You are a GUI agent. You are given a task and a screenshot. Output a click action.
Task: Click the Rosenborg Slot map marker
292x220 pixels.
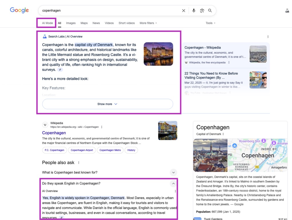click(x=263, y=141)
